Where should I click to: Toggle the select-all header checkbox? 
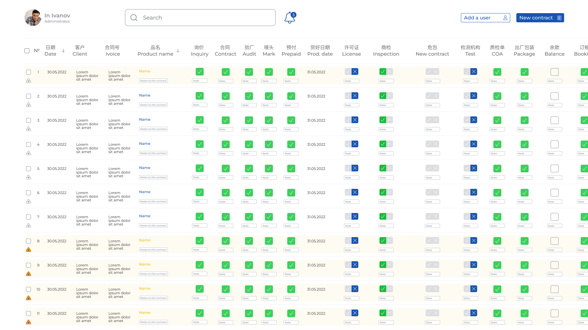coord(27,51)
